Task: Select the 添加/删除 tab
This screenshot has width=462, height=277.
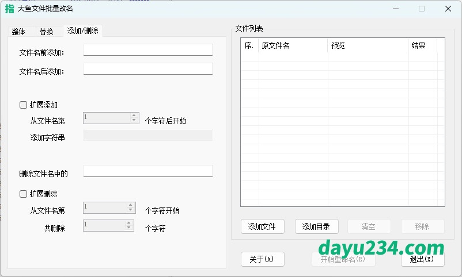Action: click(82, 31)
